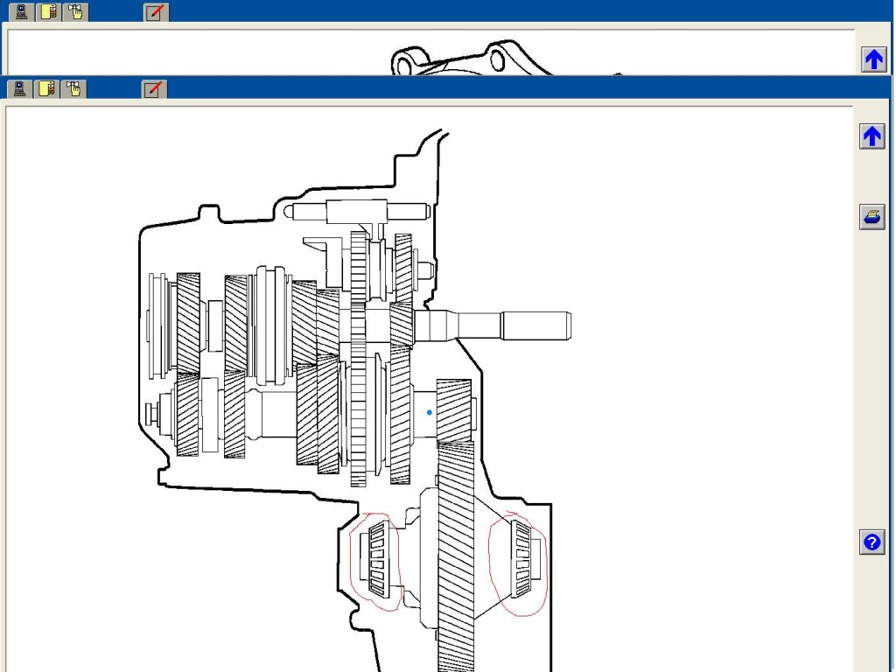This screenshot has height=672, width=896.
Task: Click the blue dot hotspot on the gearbox diagram
Action: 430,412
